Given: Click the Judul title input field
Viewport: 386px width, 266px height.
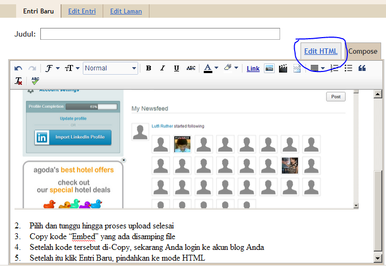Looking at the screenshot, I should click(x=160, y=34).
